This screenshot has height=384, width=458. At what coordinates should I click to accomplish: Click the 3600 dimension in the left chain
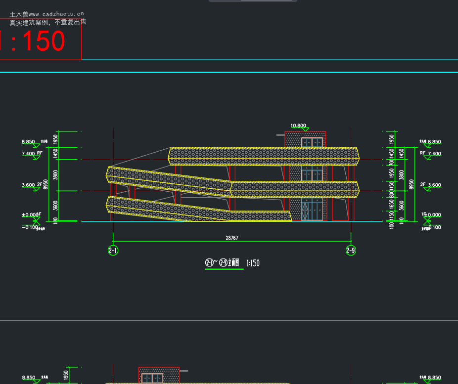click(55, 206)
